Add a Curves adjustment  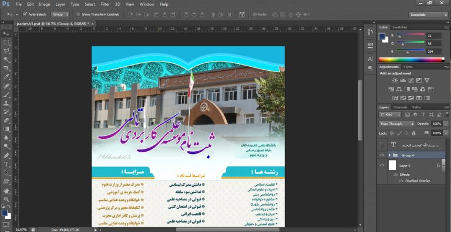pyautogui.click(x=411, y=80)
